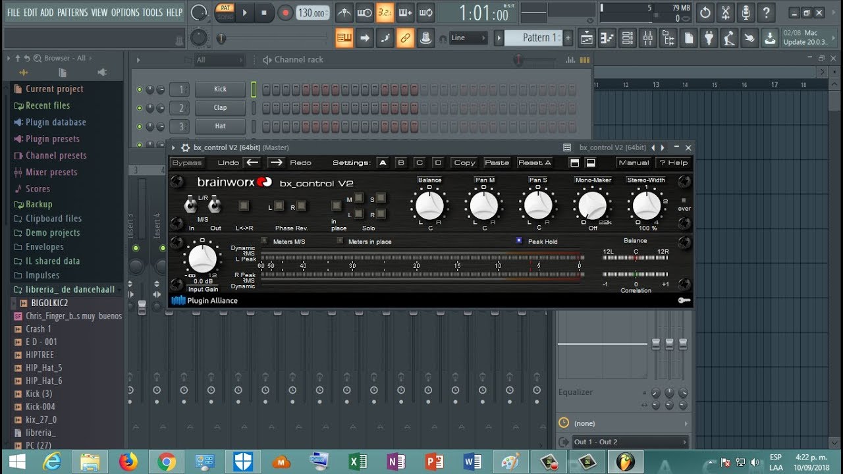Open the OPTIONS menu
Screen dimensions: 843x474
click(x=125, y=13)
